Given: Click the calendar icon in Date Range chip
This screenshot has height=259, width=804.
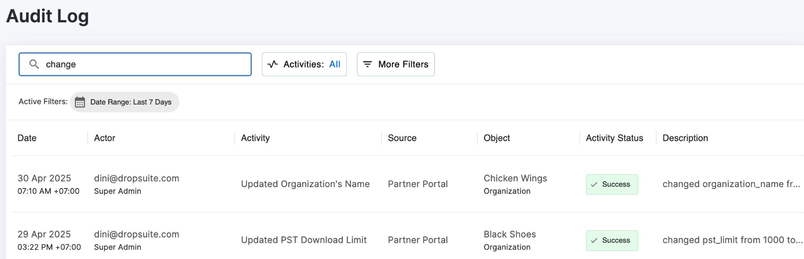Looking at the screenshot, I should point(80,102).
